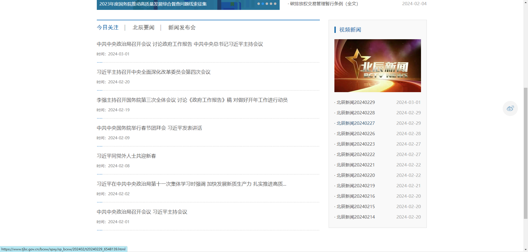
Task: Select the first carousel dot
Action: pos(258,4)
